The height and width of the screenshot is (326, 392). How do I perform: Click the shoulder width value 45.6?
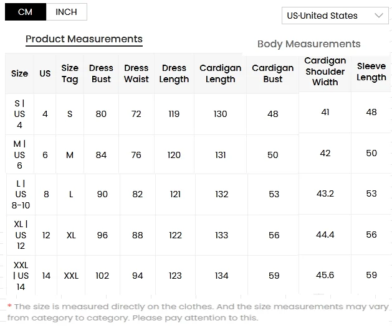325,275
